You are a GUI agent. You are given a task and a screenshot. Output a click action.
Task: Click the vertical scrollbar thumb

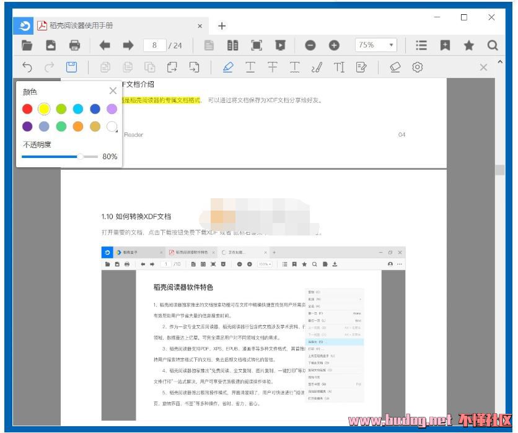coord(500,170)
